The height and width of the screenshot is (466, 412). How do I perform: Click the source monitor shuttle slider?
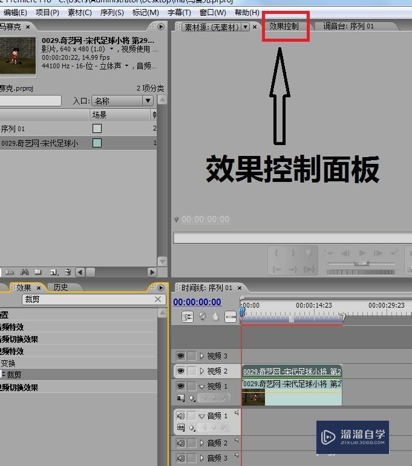361,264
